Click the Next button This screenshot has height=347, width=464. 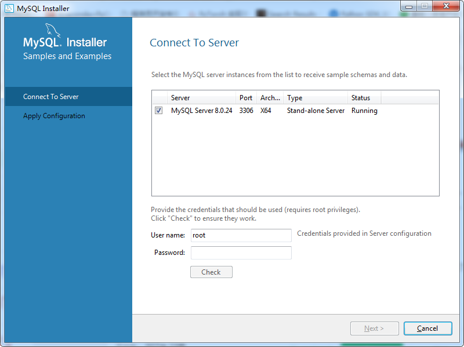(x=374, y=328)
